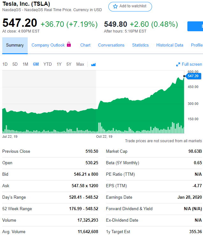Show the 5Y chart range

point(69,64)
